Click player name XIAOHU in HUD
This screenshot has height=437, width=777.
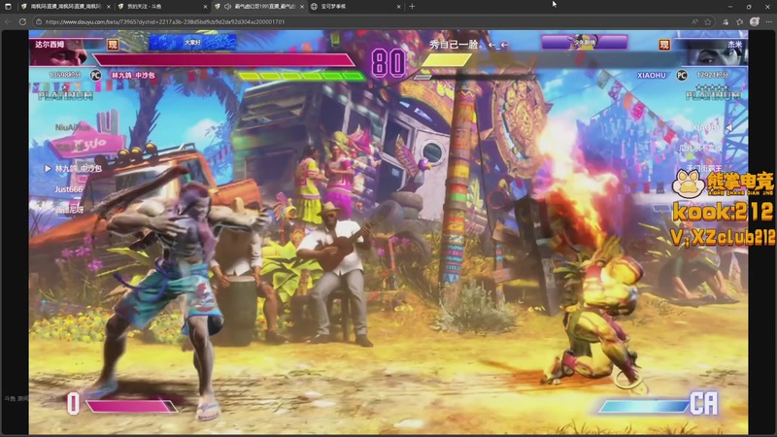coord(651,76)
